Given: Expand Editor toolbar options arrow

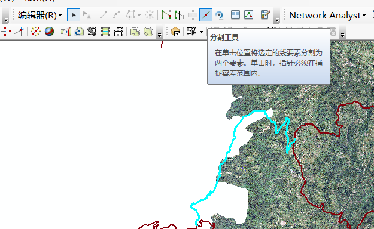Looking at the screenshot, I should pyautogui.click(x=276, y=20).
